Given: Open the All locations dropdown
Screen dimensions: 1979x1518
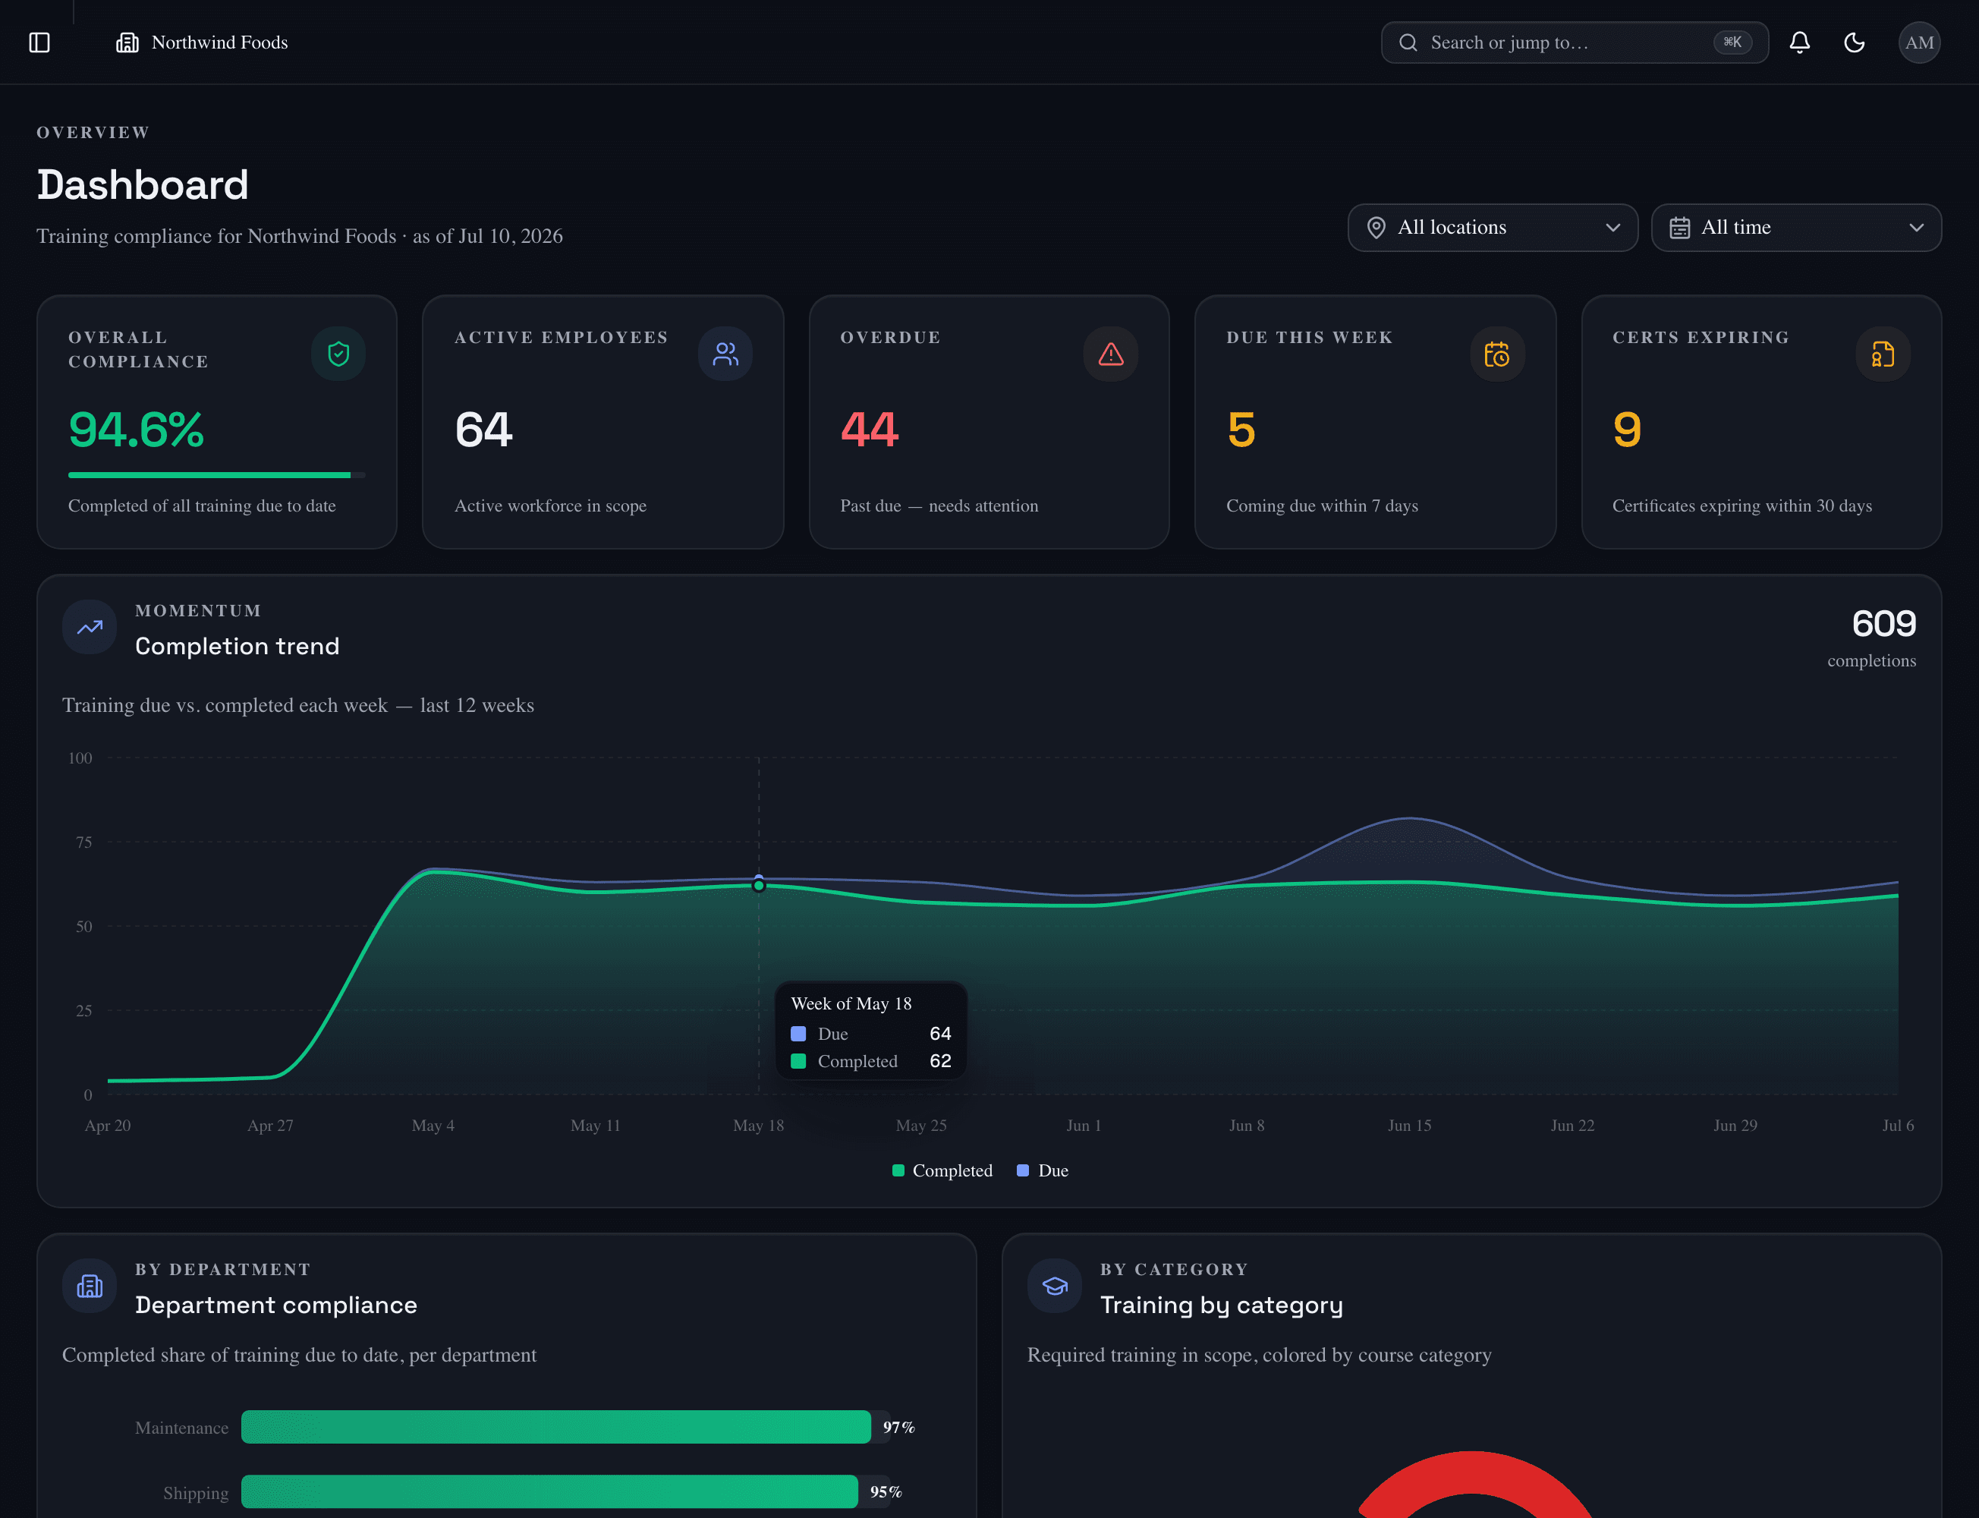Looking at the screenshot, I should [1492, 228].
